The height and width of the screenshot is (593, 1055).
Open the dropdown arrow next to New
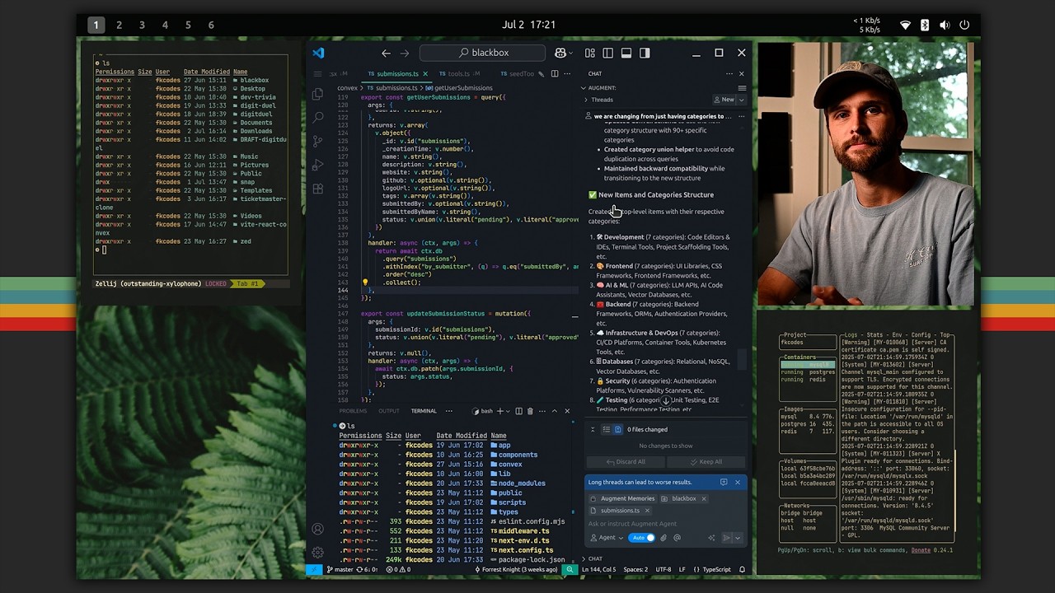[741, 100]
